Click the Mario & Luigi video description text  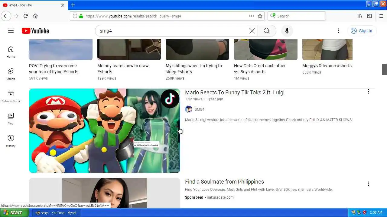269,120
